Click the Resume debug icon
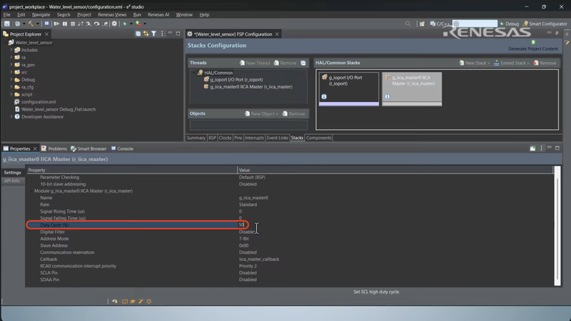This screenshot has width=571, height=321. click(x=56, y=24)
